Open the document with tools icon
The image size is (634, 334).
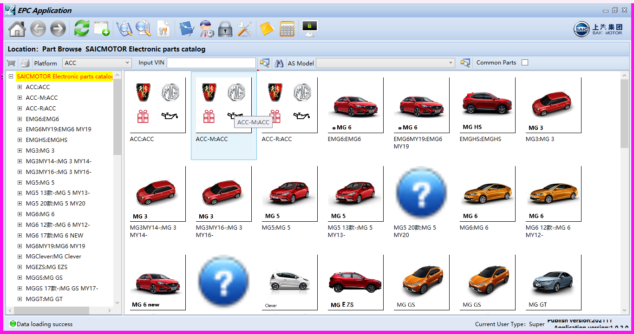coord(163,29)
